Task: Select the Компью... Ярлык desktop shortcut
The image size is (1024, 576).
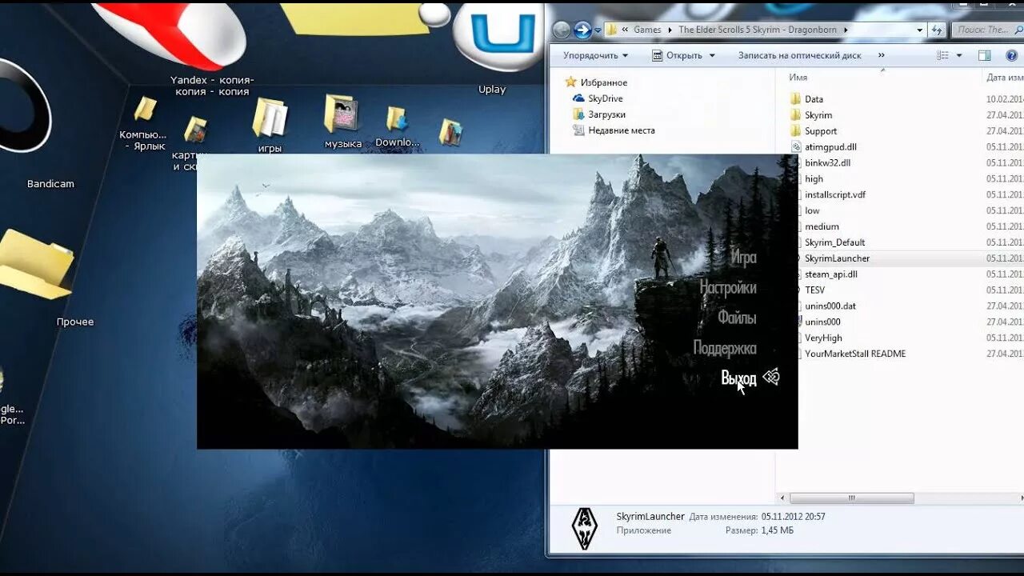Action: pos(144,124)
